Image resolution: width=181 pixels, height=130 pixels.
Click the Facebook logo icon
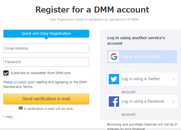[114, 102]
